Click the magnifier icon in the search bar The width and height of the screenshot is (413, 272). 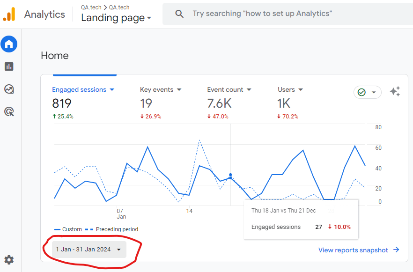[x=179, y=14]
